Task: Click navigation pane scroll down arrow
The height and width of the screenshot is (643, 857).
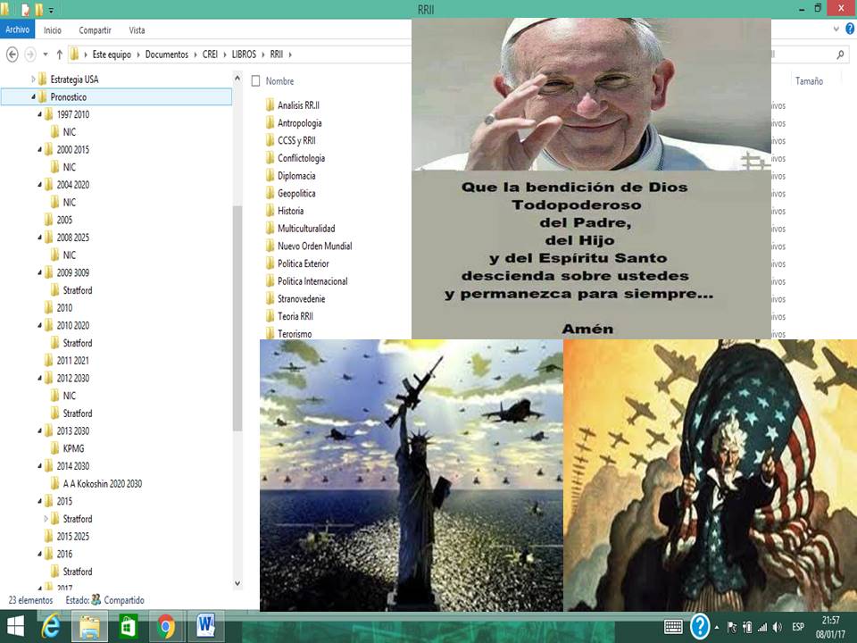Action: pyautogui.click(x=237, y=583)
